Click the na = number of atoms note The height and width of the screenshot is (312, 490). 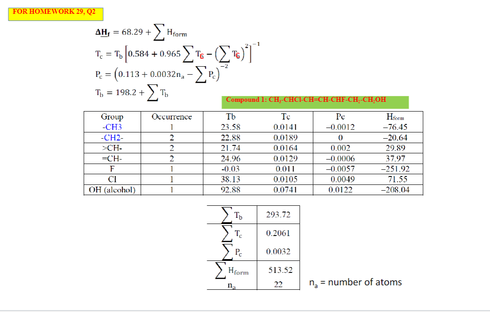[x=355, y=282]
